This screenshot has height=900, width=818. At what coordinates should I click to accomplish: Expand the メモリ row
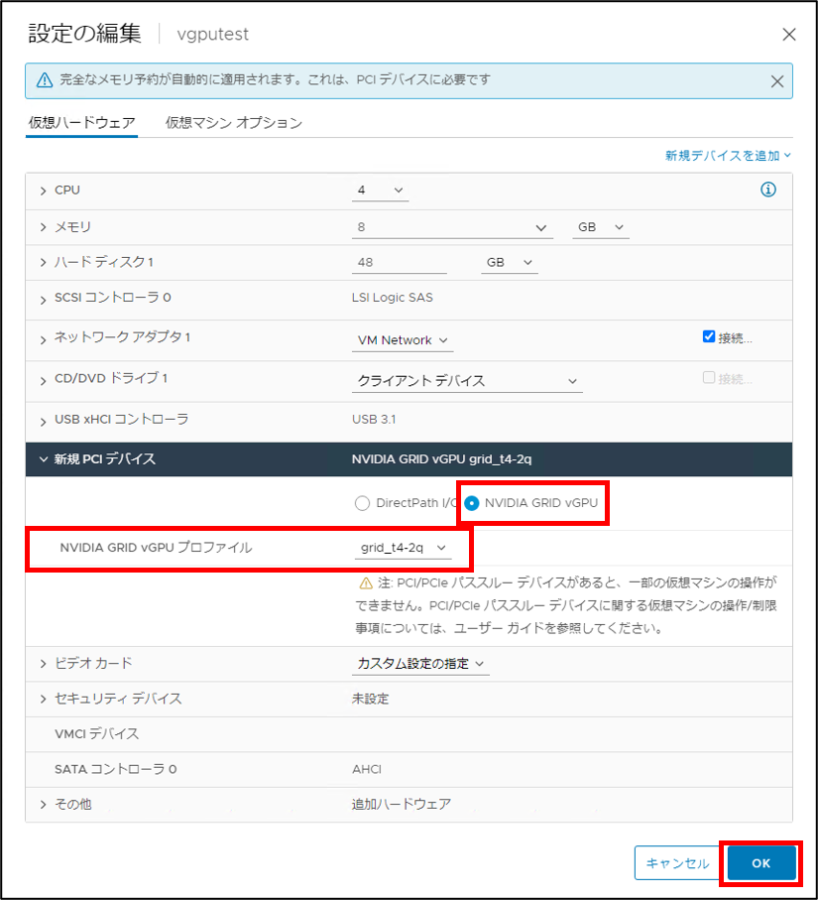coord(44,227)
